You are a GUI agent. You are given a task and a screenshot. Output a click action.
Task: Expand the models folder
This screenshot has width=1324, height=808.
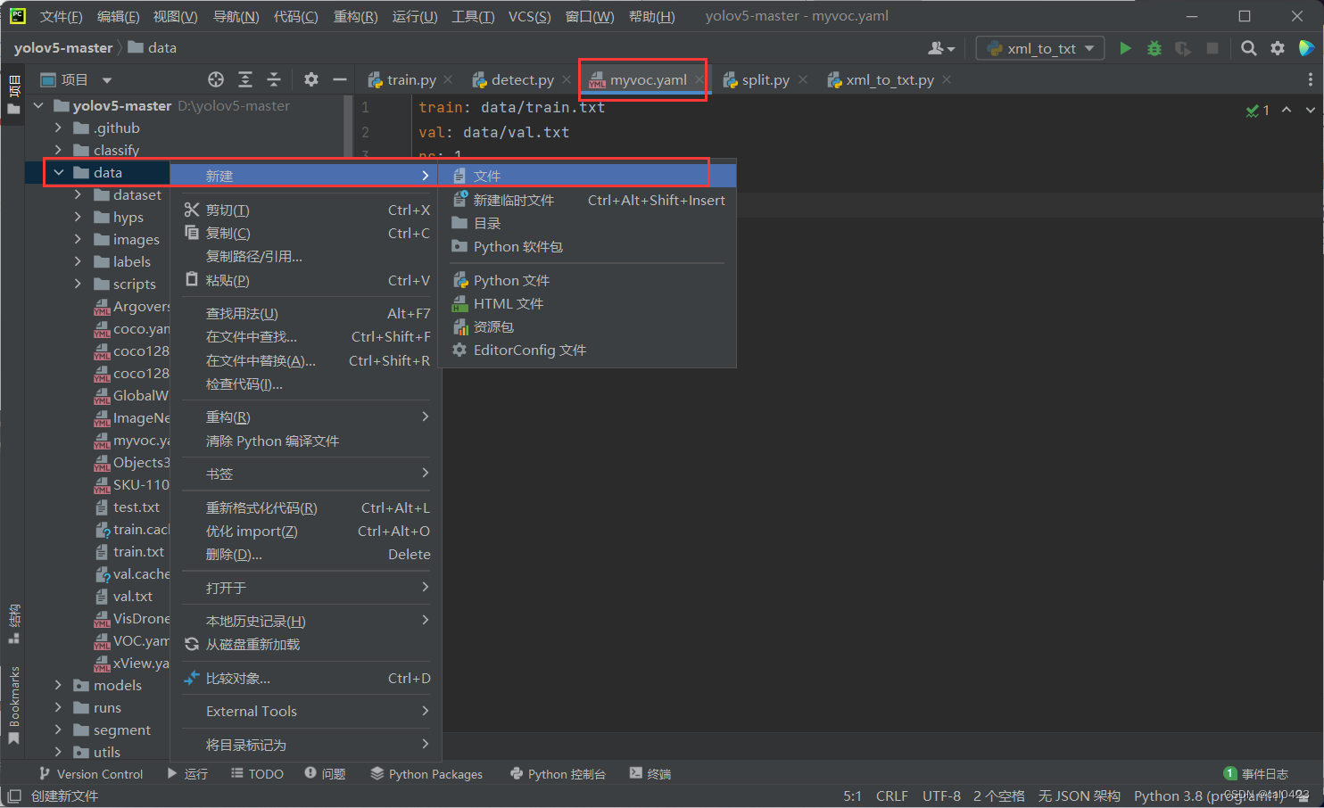click(58, 685)
